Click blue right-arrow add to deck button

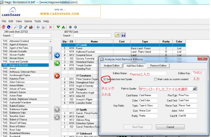point(57,55)
